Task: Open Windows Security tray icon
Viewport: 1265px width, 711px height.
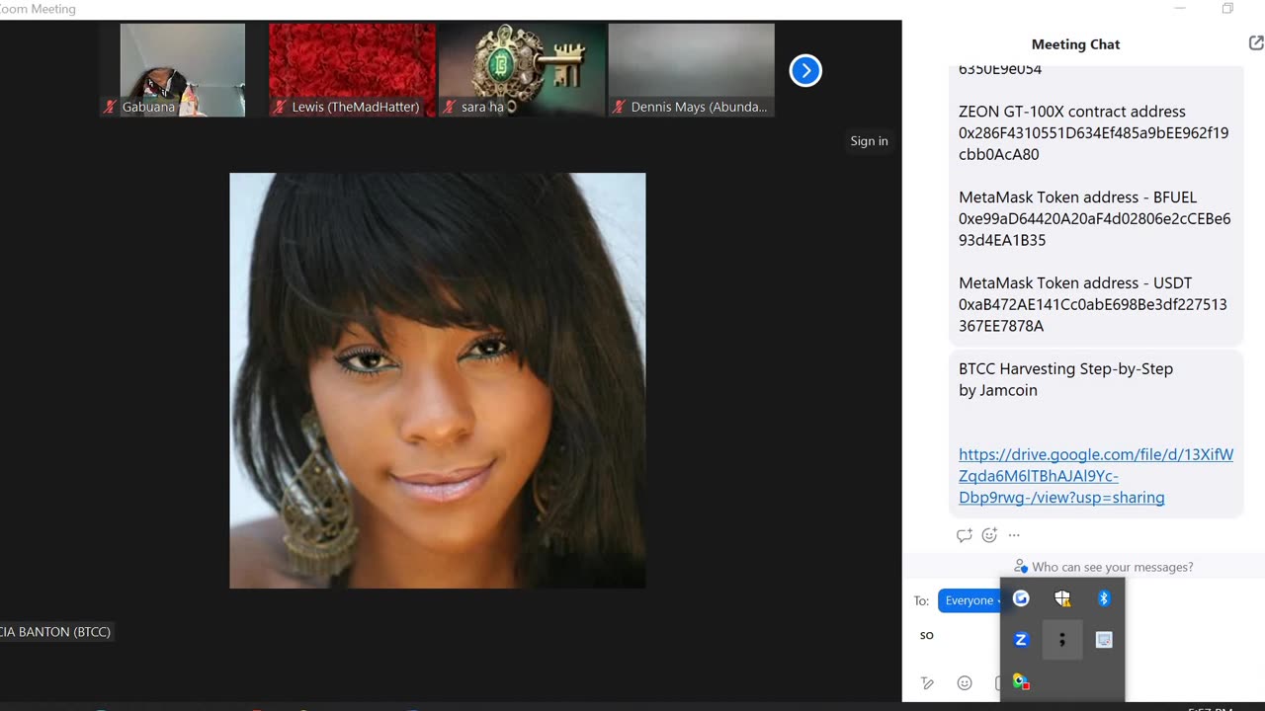Action: [x=1062, y=598]
